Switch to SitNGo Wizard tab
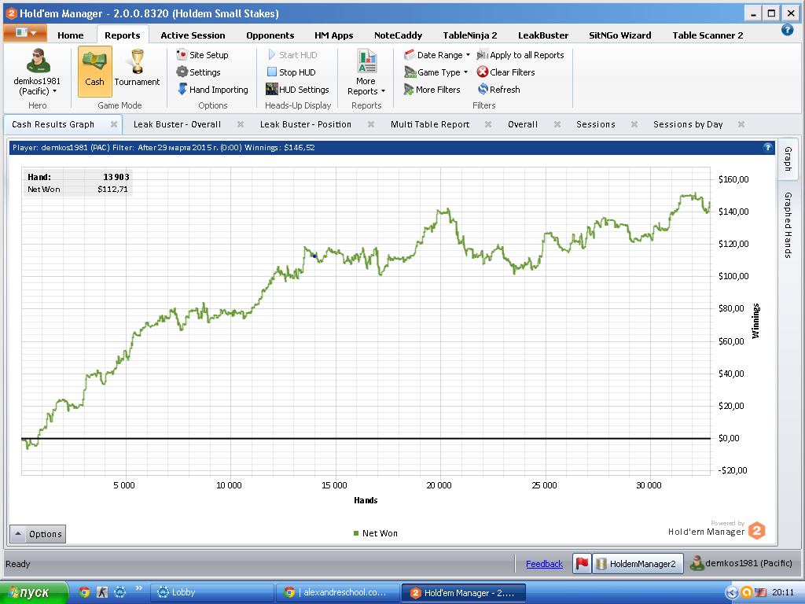The image size is (805, 604). [x=619, y=35]
